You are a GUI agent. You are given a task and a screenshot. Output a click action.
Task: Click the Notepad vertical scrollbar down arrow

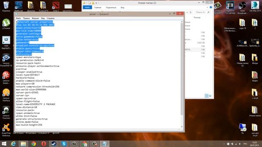click(182, 127)
